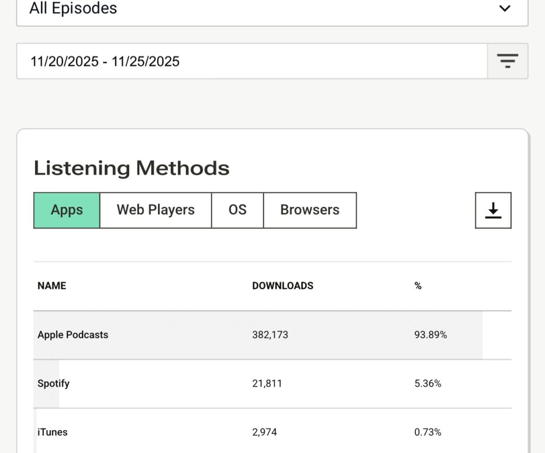Image resolution: width=545 pixels, height=453 pixels.
Task: Select the Spotify row name
Action: 53,383
